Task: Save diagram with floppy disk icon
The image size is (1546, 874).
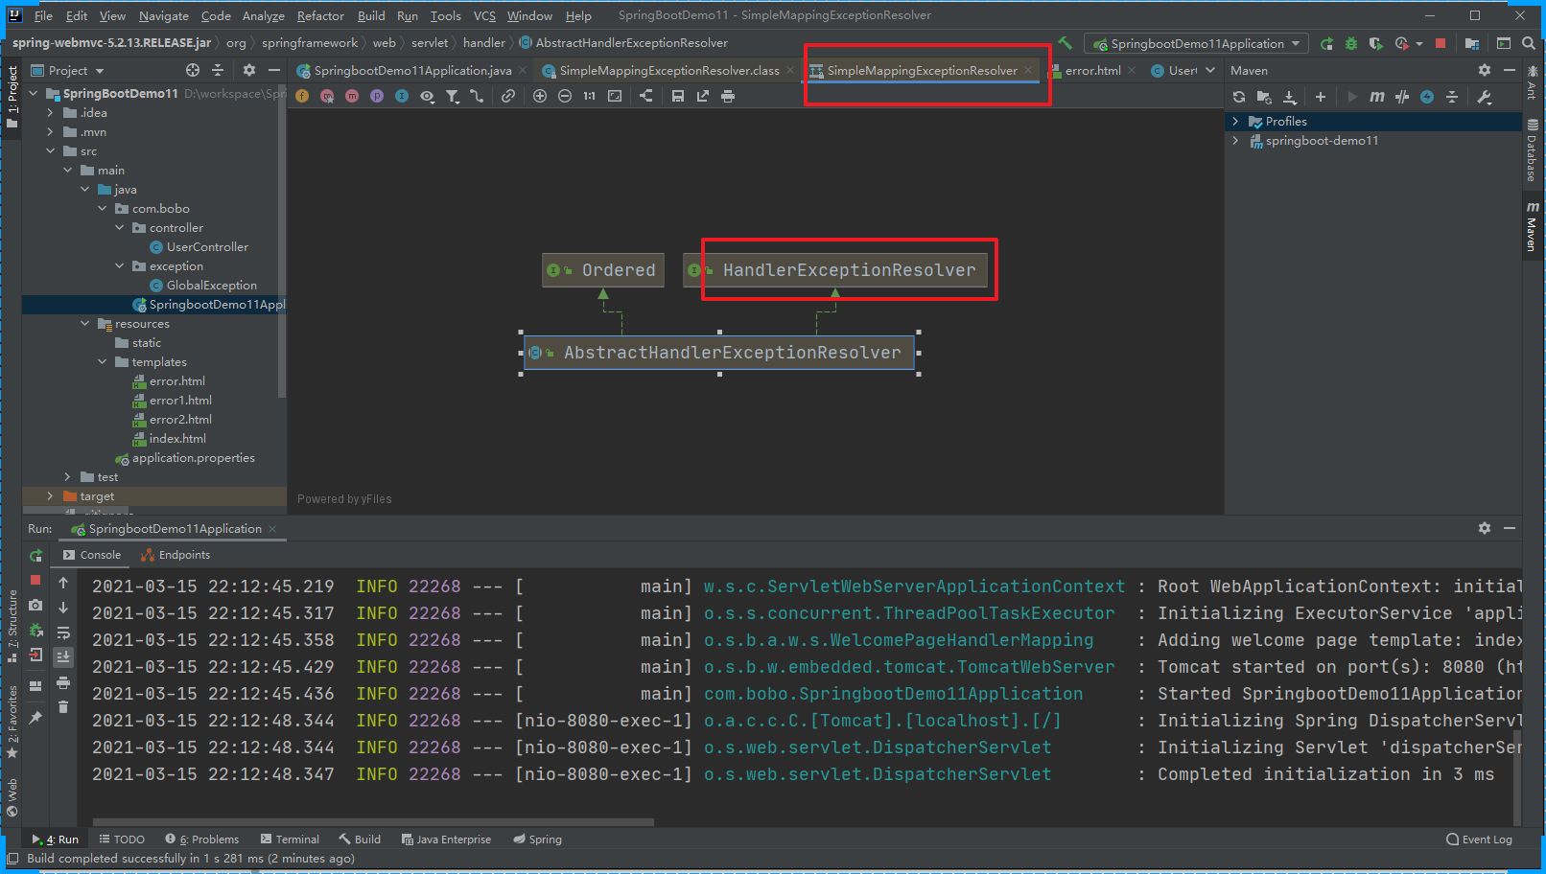Action: [x=678, y=96]
